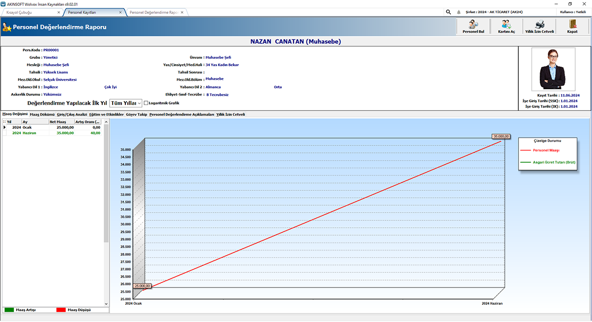The image size is (592, 322).
Task: Enable the Logaritmik Grafik checkbox
Action: (146, 103)
